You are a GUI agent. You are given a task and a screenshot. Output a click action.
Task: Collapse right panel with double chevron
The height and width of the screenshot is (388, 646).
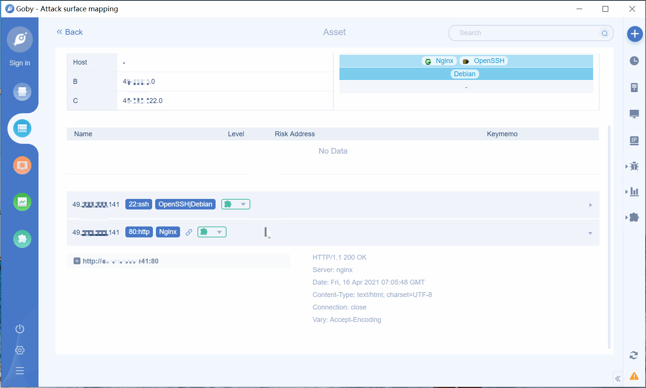618,379
